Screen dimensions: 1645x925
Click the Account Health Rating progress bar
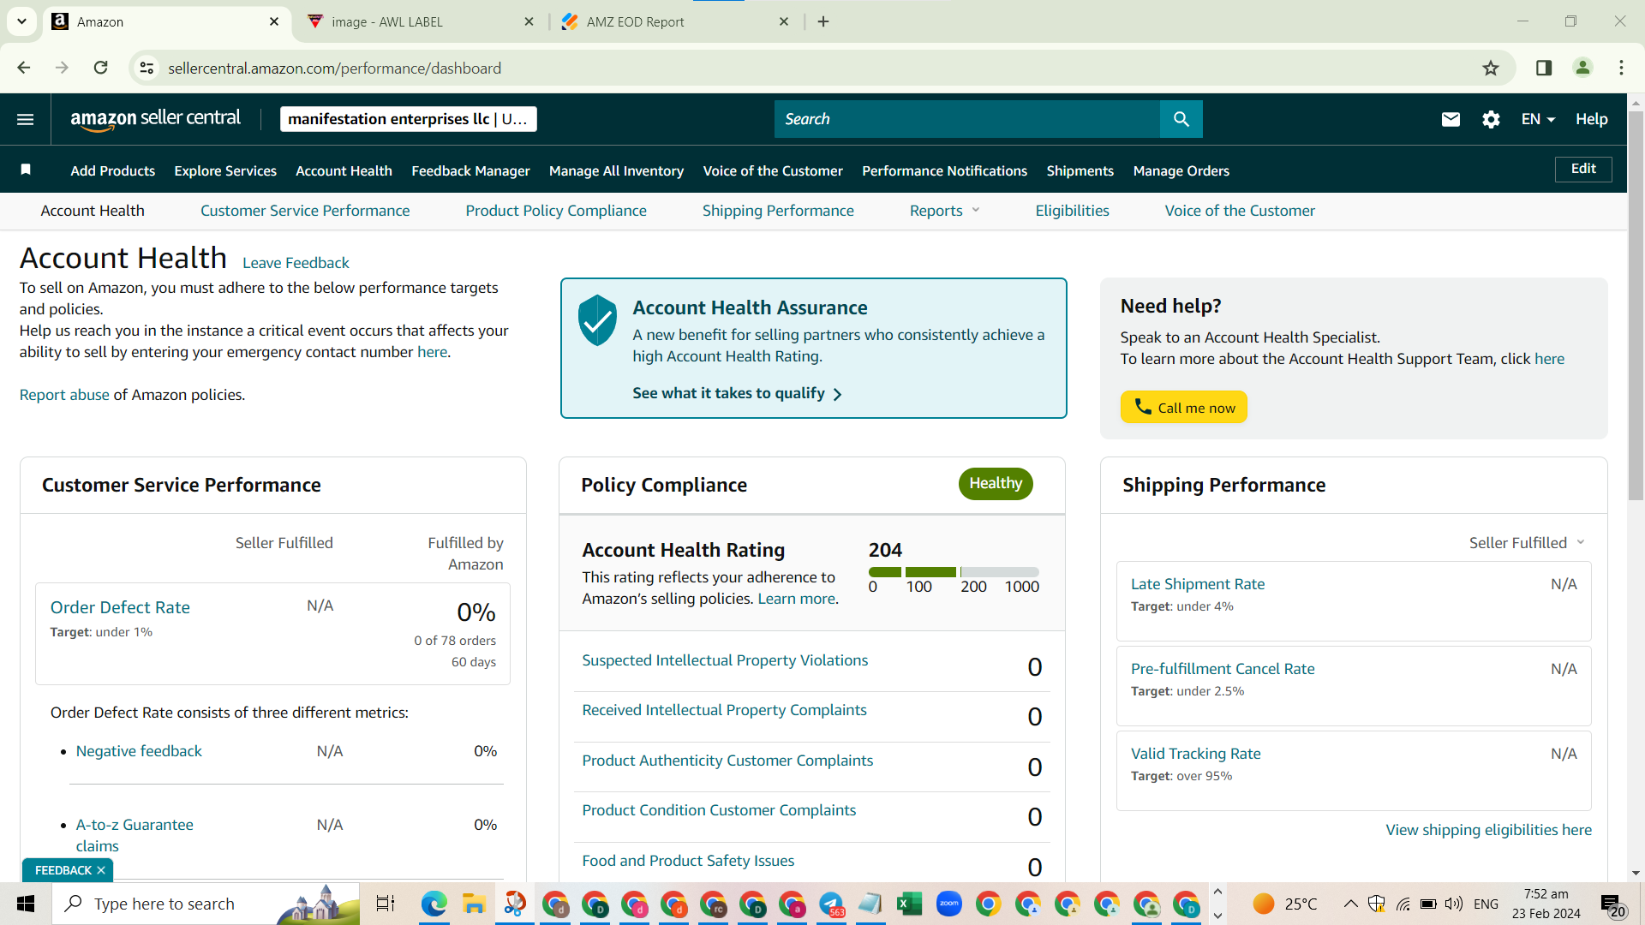(954, 572)
